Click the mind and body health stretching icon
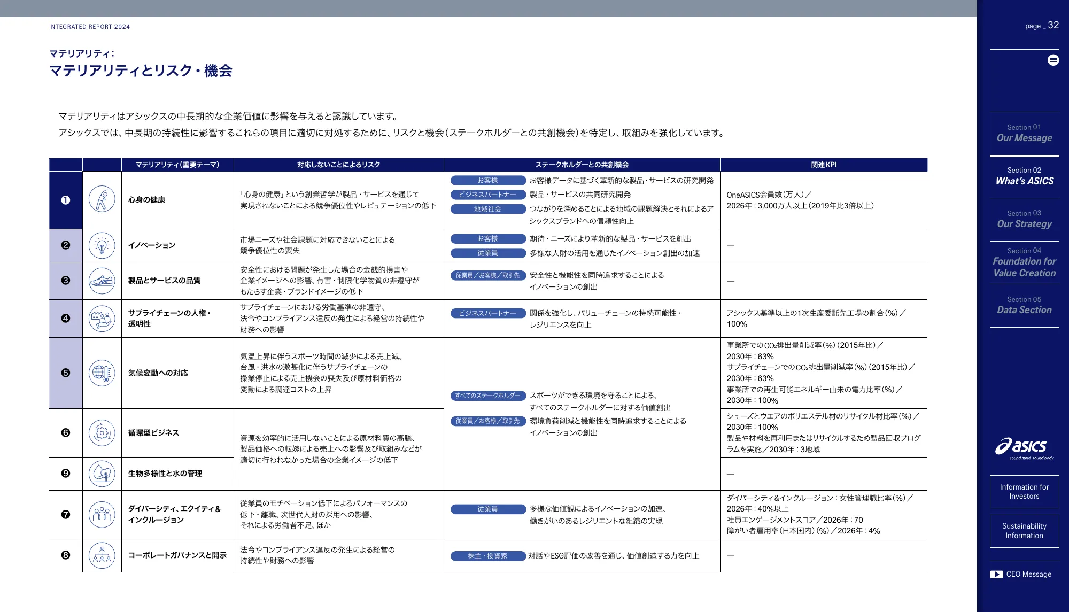1069x612 pixels. (102, 200)
